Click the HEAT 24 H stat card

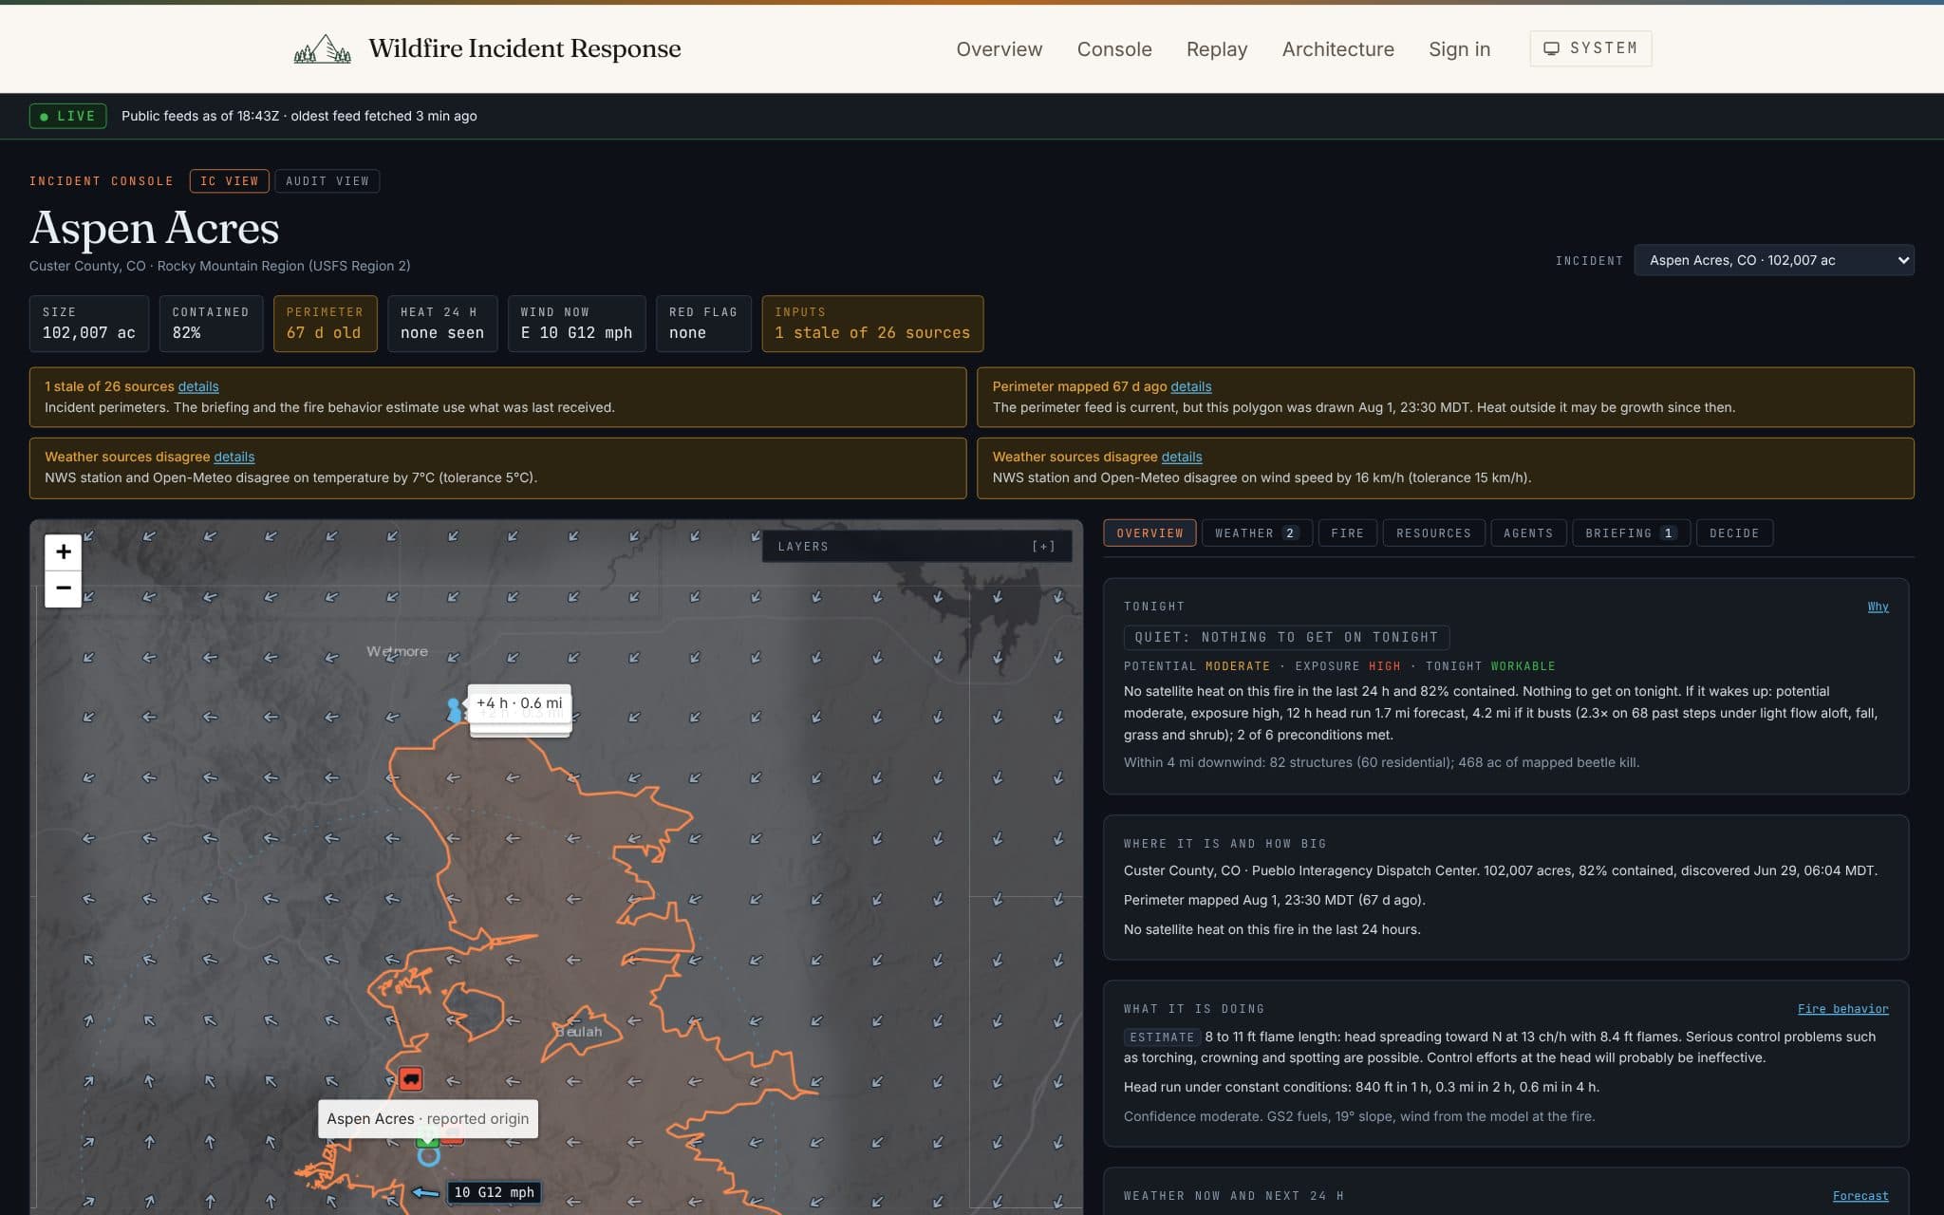tap(442, 324)
